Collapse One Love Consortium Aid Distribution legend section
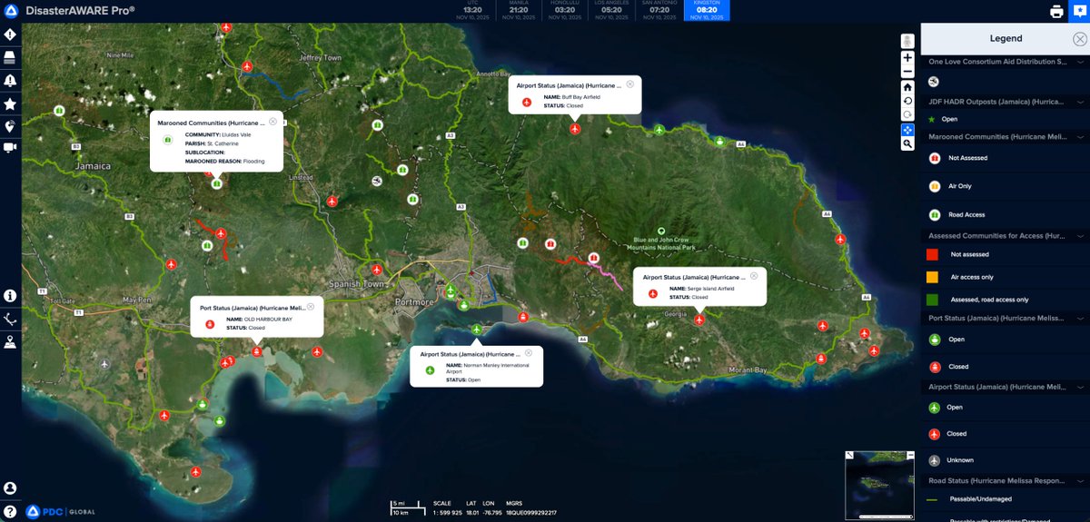 coord(1078,62)
